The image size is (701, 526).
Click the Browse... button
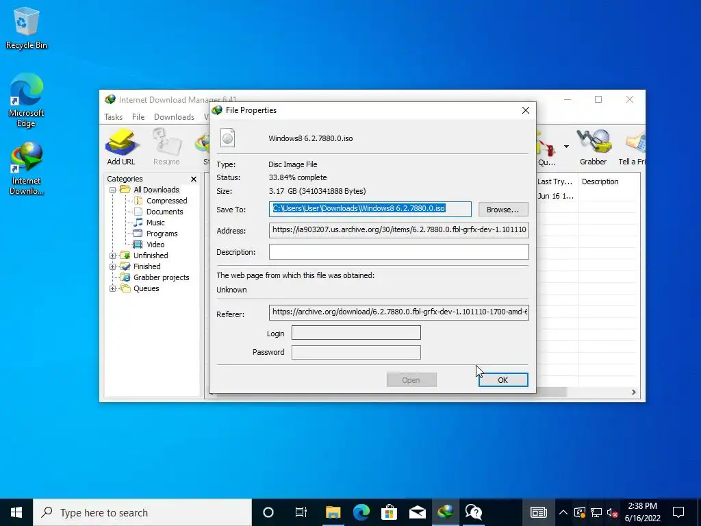[503, 210]
